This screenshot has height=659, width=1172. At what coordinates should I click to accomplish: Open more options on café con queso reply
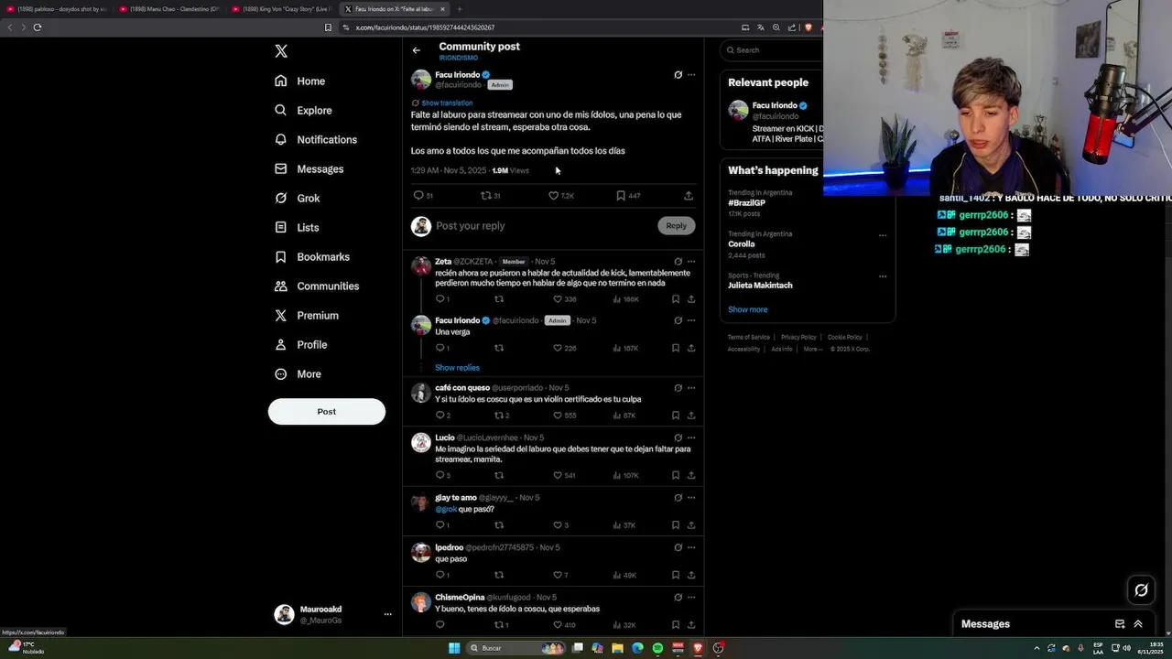click(691, 388)
